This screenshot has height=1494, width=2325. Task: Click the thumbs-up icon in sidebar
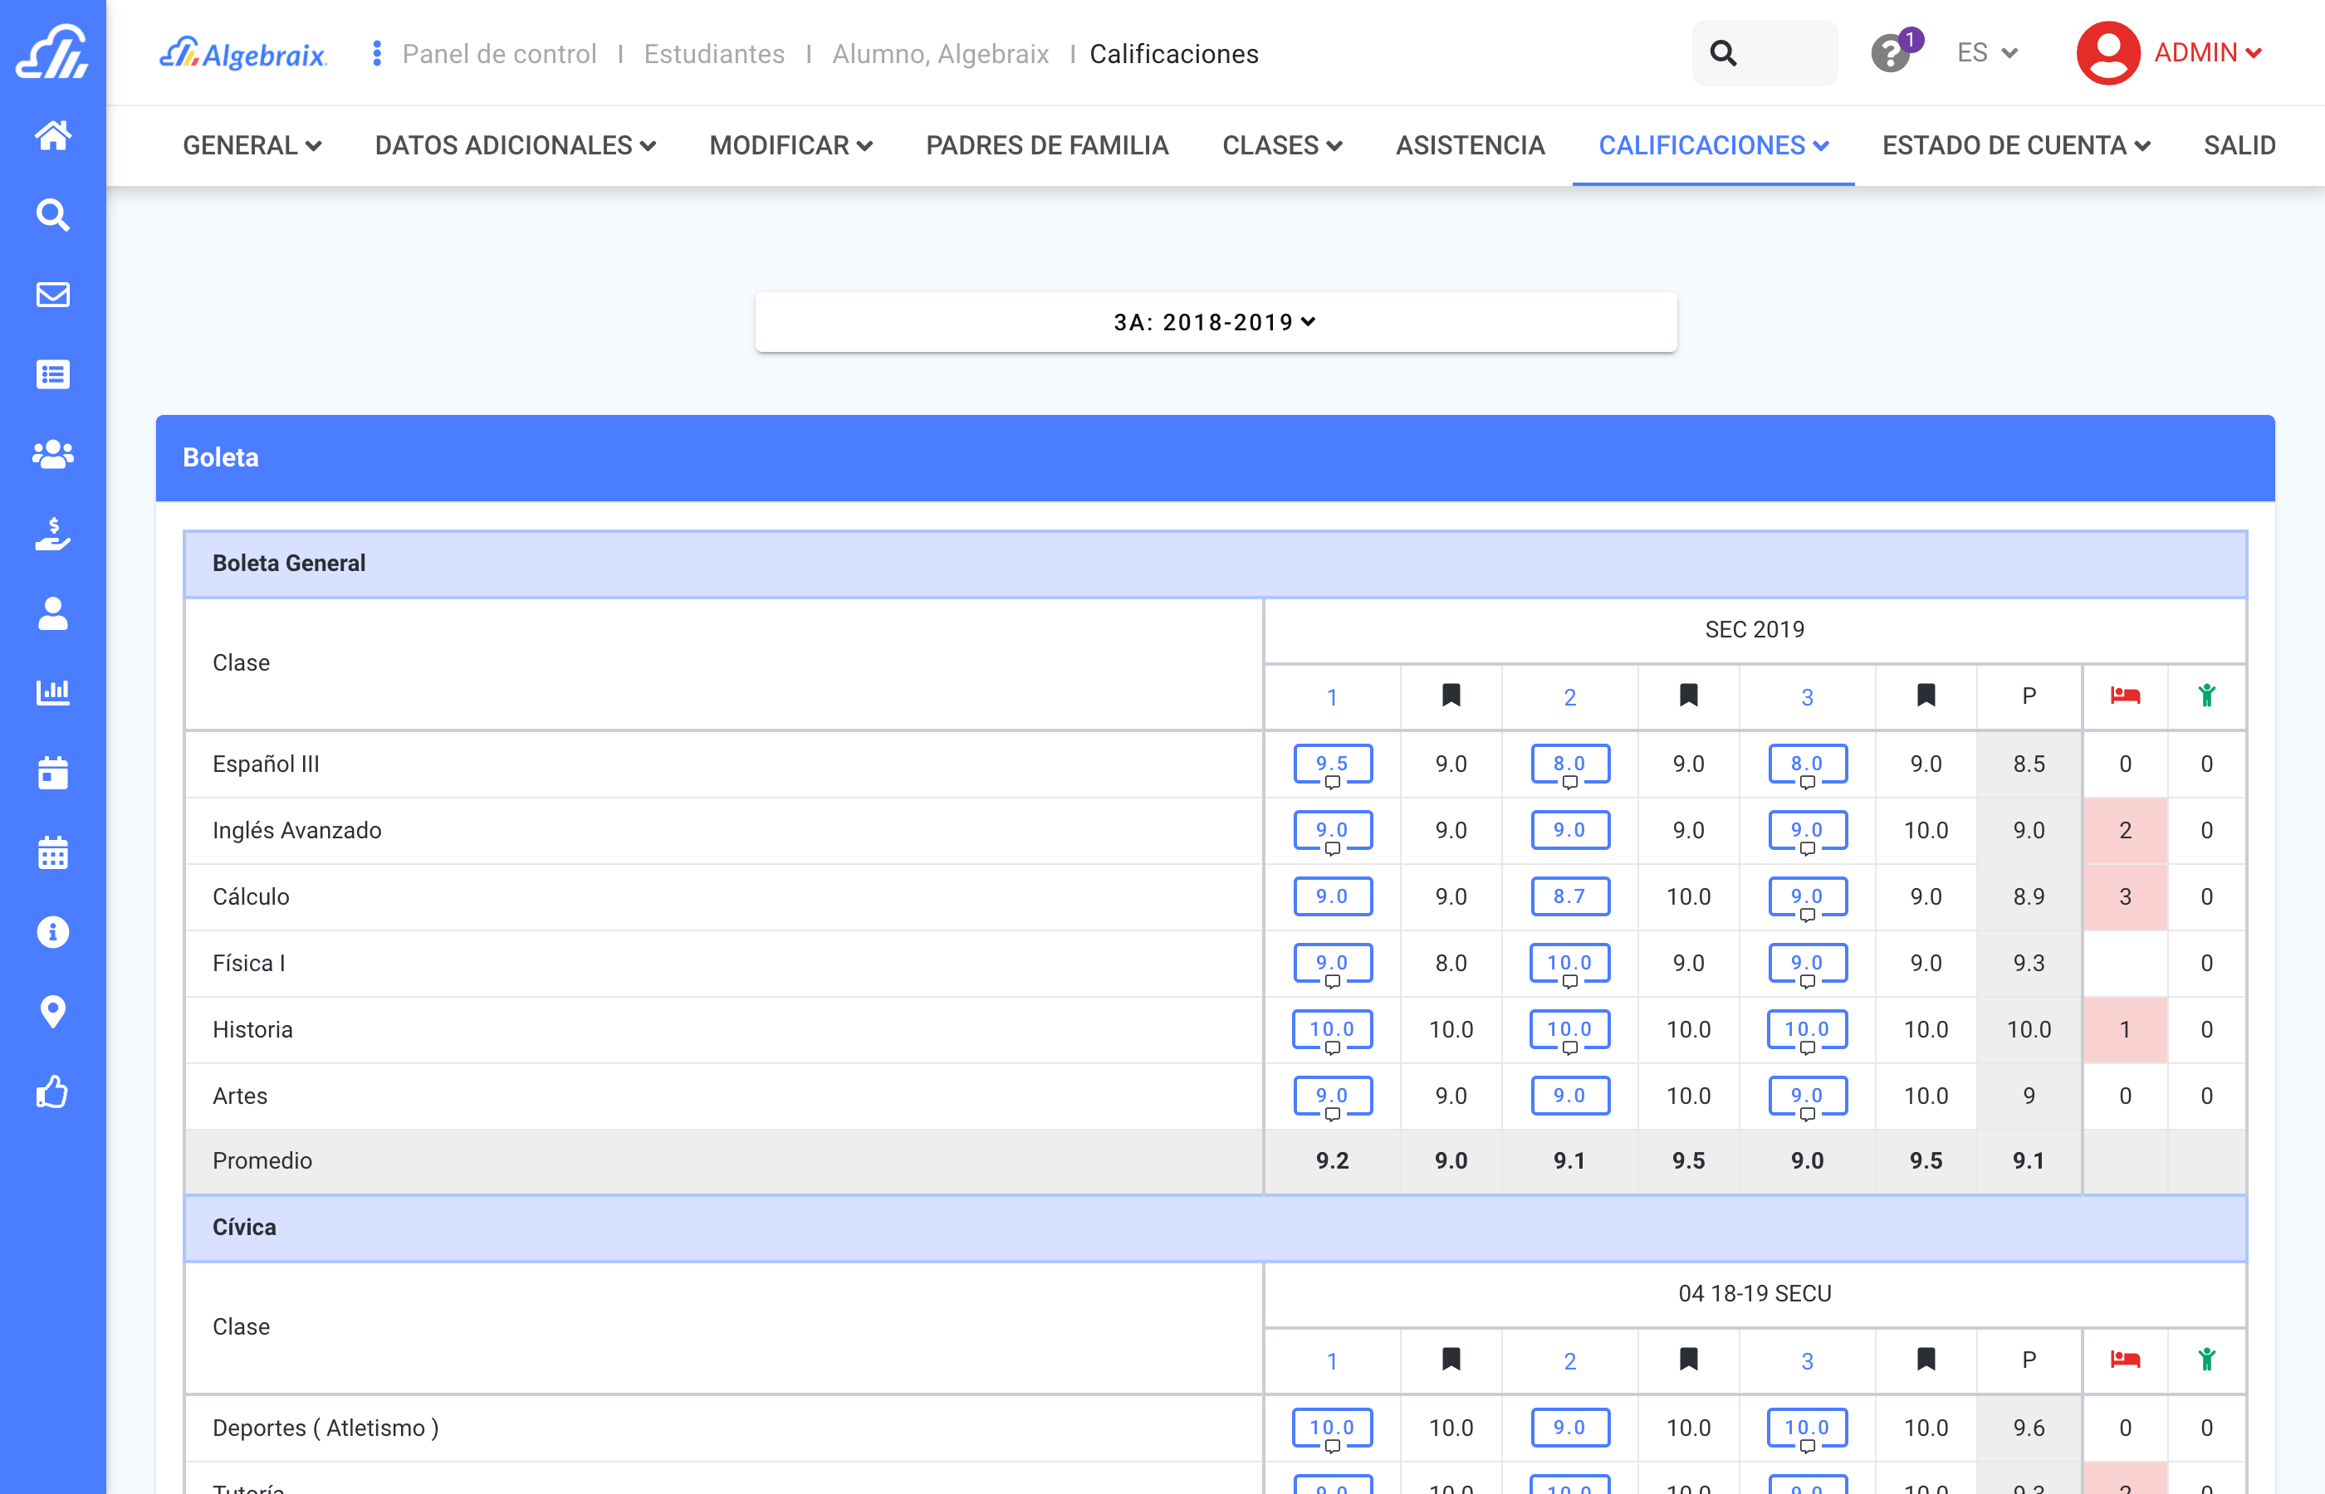pos(52,1091)
